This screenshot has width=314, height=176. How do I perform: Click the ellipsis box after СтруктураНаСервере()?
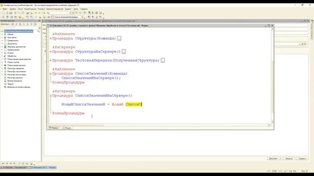[x=124, y=52]
